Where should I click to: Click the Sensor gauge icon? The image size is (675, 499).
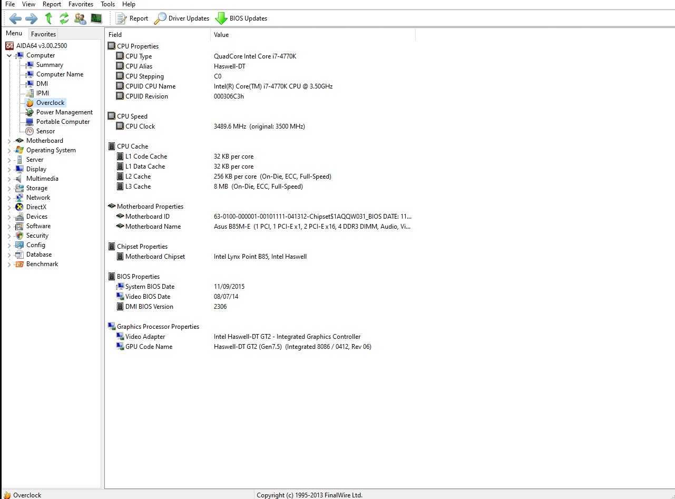click(30, 131)
